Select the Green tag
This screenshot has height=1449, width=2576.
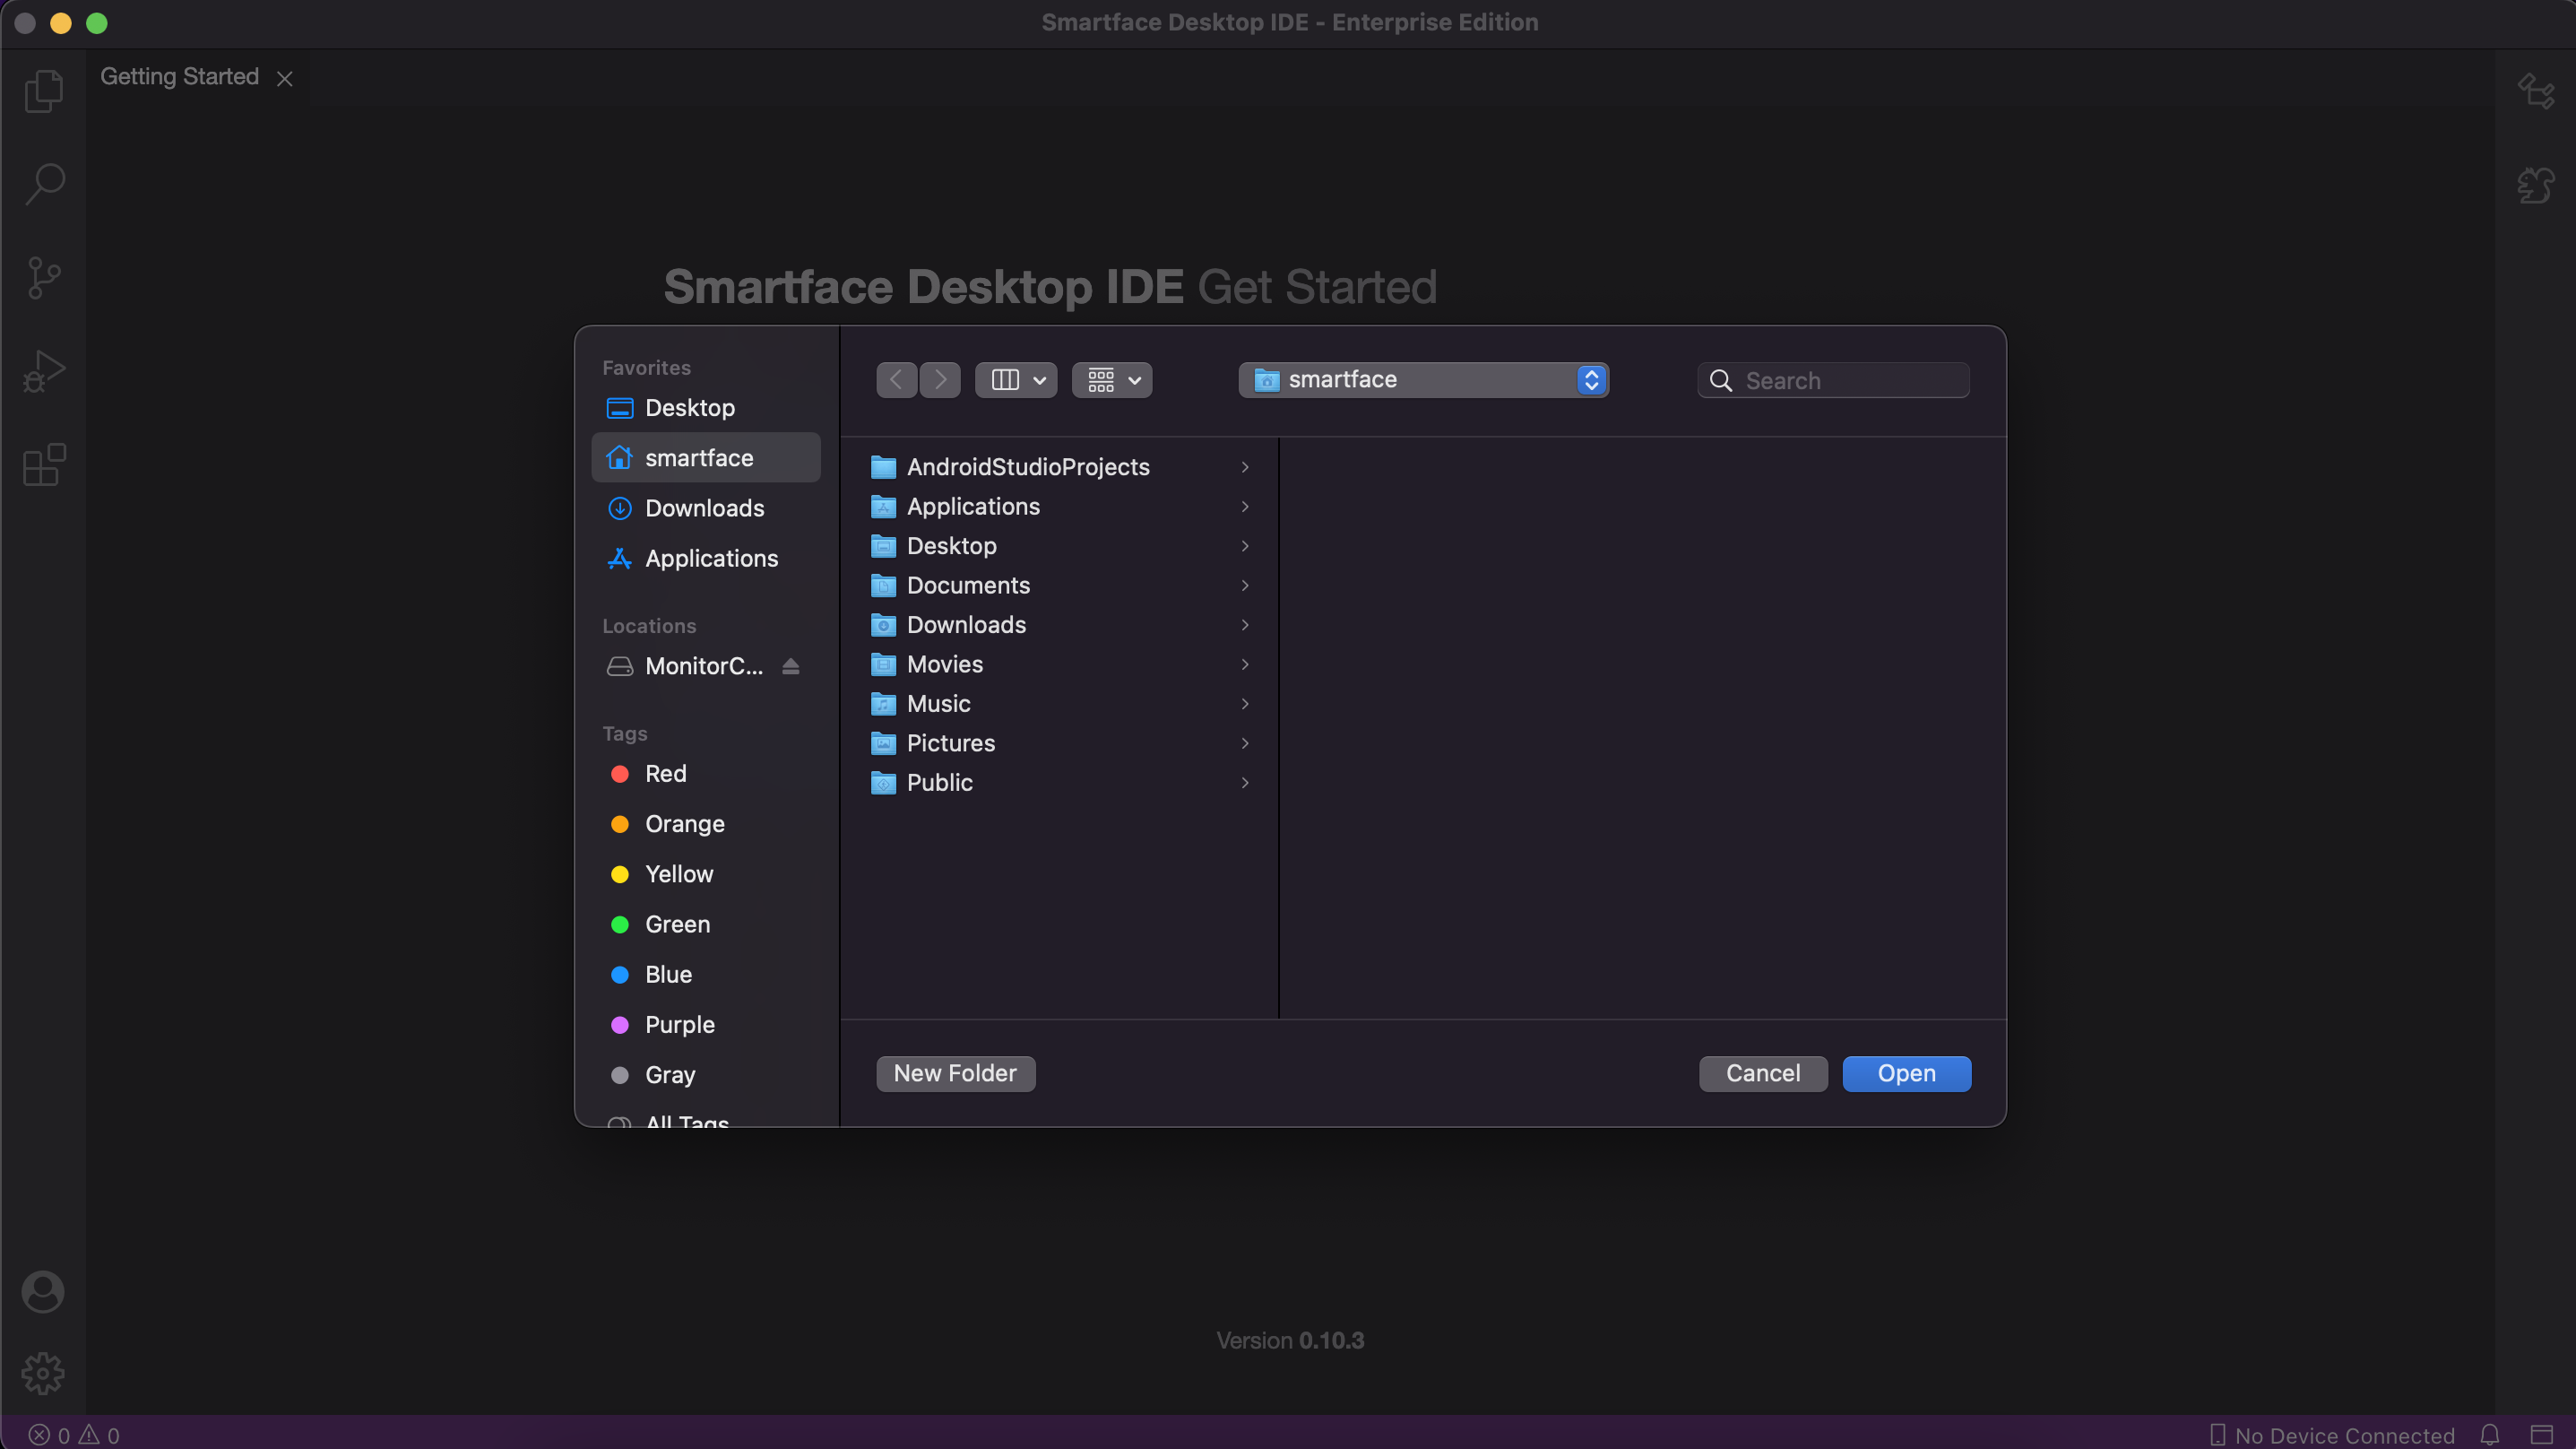pyautogui.click(x=706, y=924)
